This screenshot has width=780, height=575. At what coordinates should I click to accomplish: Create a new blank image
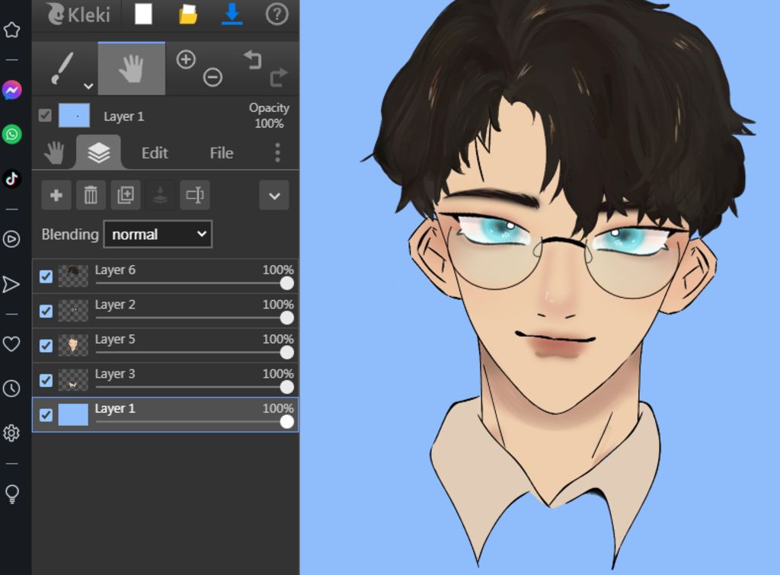tap(143, 14)
